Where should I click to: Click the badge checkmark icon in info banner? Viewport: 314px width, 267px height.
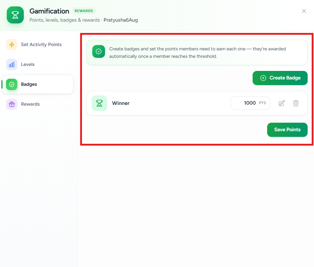[x=99, y=51]
